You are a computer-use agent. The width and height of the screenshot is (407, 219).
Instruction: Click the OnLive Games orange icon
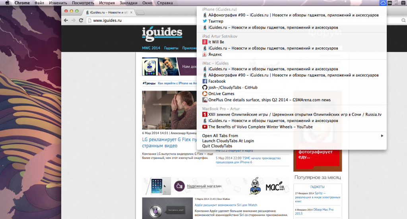(205, 94)
